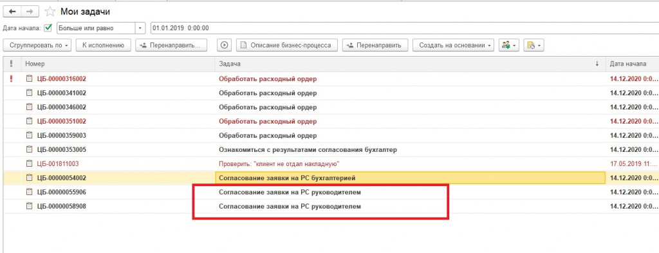Image resolution: width=659 pixels, height=253 pixels.
Task: Click Согласование заявки на РС руководителем in ЦБ-00000058908 row
Action: (290, 207)
